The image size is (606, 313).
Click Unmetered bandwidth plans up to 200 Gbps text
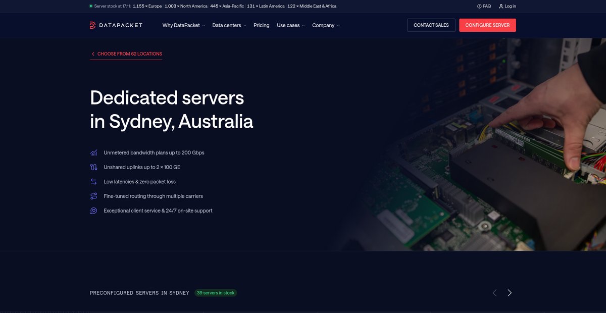coord(154,152)
